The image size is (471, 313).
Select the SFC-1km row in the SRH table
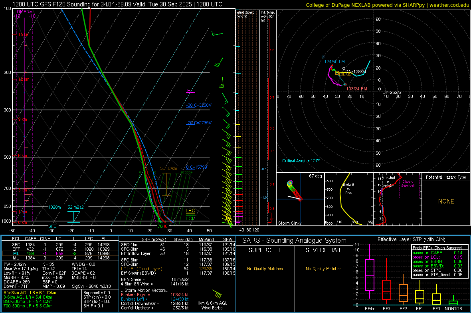(x=178, y=245)
